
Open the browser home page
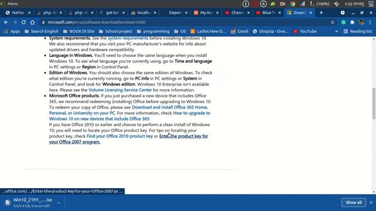[x=32, y=22]
